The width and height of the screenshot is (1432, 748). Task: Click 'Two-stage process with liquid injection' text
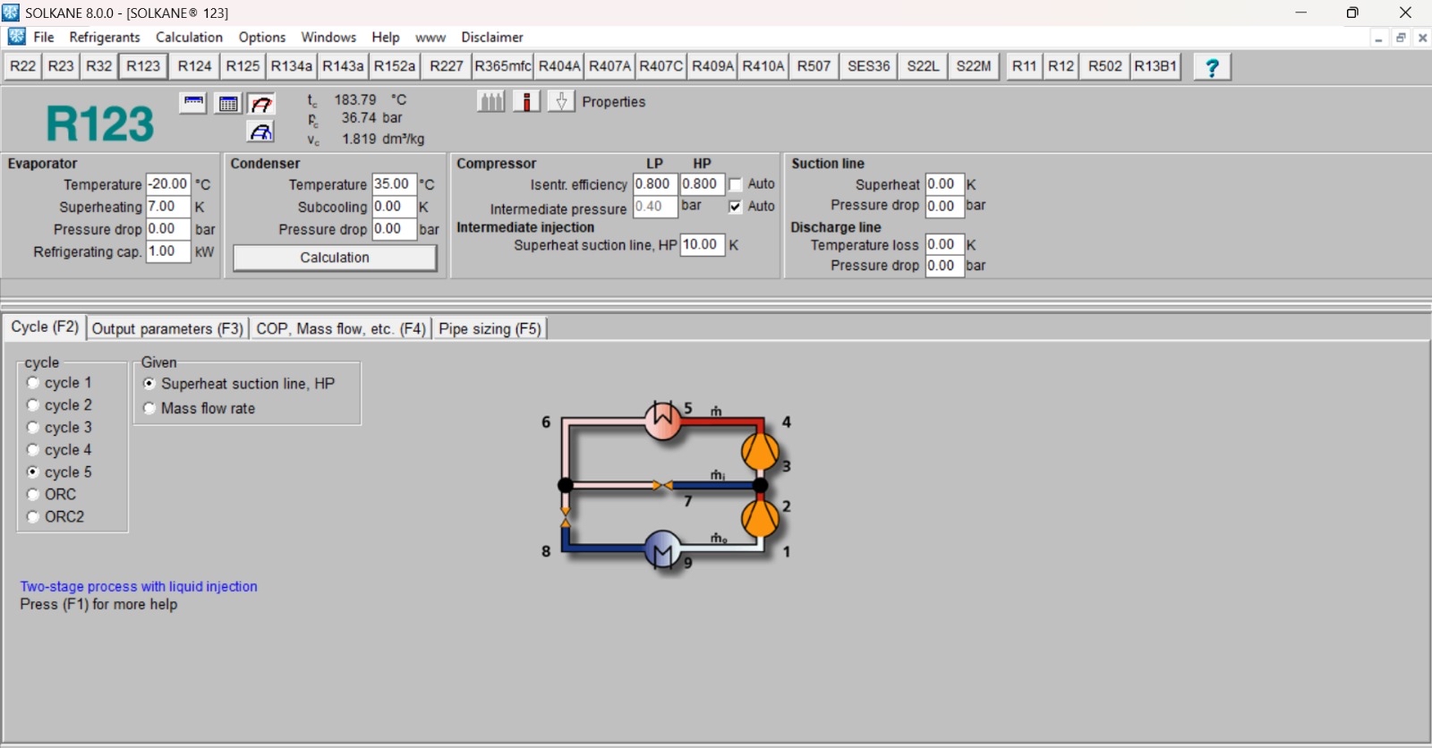(139, 587)
